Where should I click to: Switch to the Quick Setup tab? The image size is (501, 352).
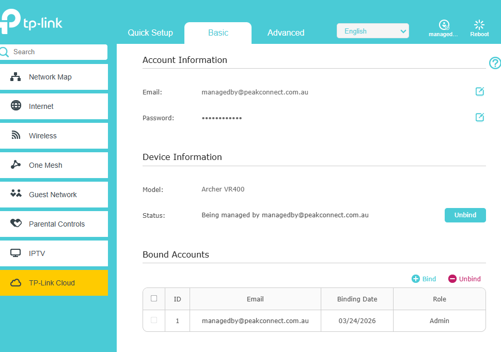[x=150, y=33]
